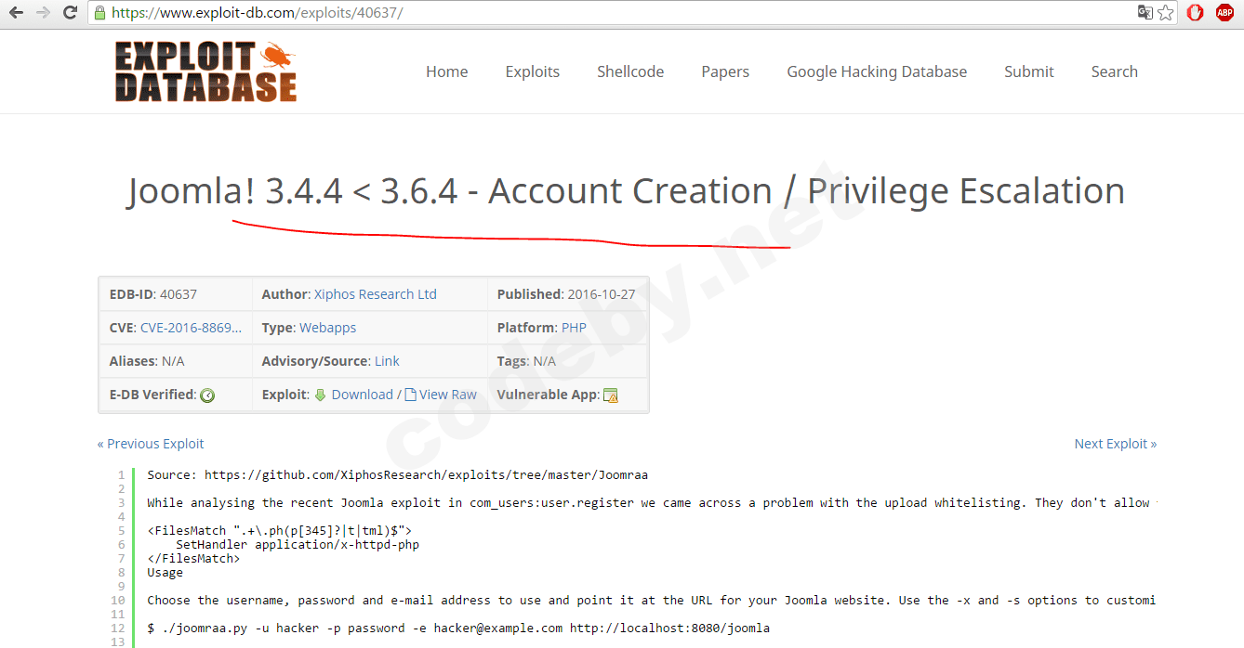Open the red stop-hand extension icon
The width and height of the screenshot is (1244, 648).
1195,13
